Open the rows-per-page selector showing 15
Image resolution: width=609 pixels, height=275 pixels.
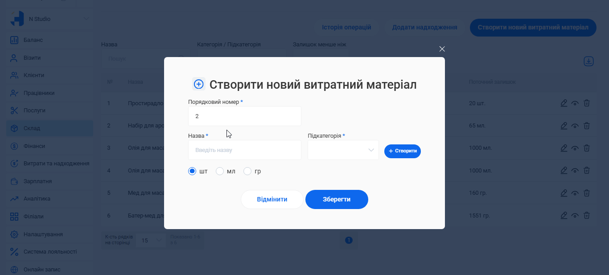[151, 240]
